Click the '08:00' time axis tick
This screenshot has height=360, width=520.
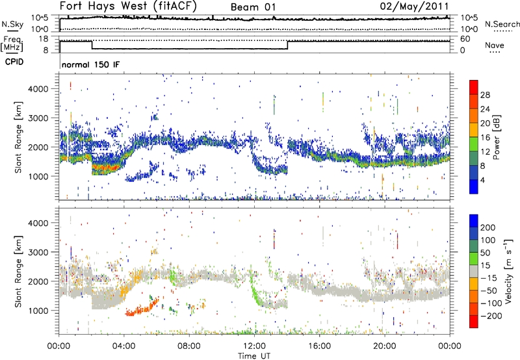(x=189, y=346)
